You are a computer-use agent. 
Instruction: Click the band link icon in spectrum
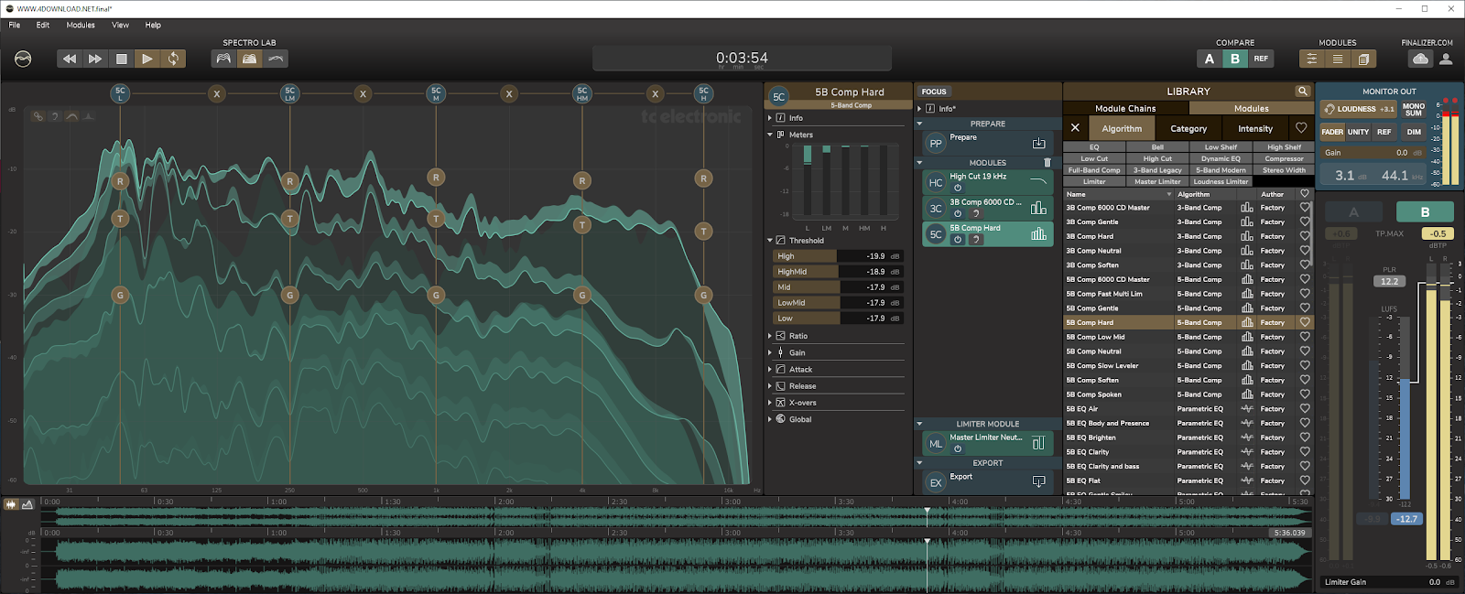pos(38,116)
